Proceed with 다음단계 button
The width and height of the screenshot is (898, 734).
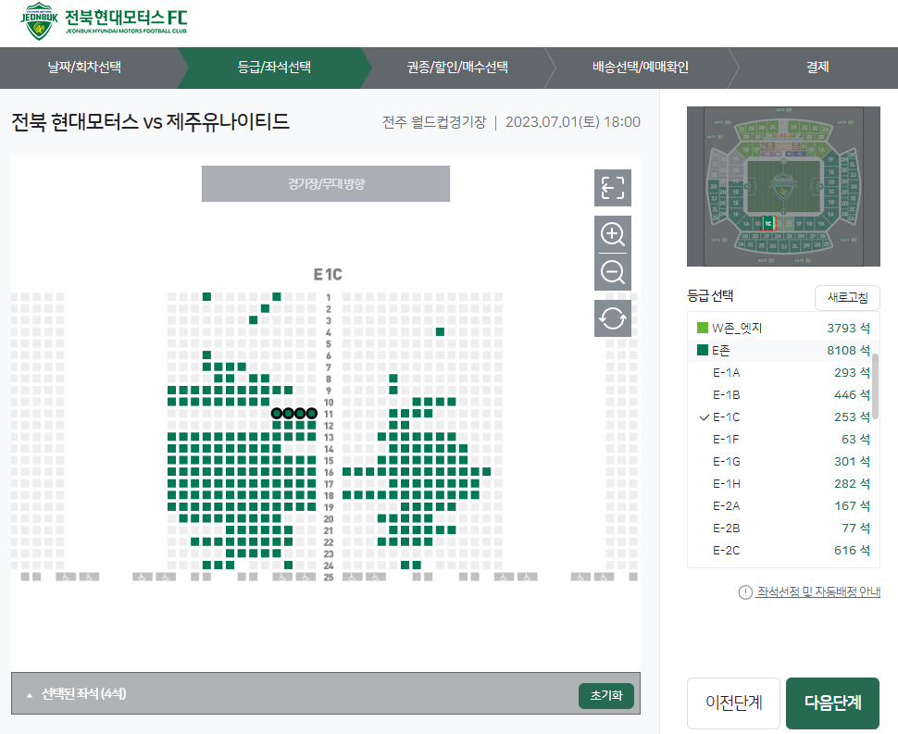coord(832,703)
